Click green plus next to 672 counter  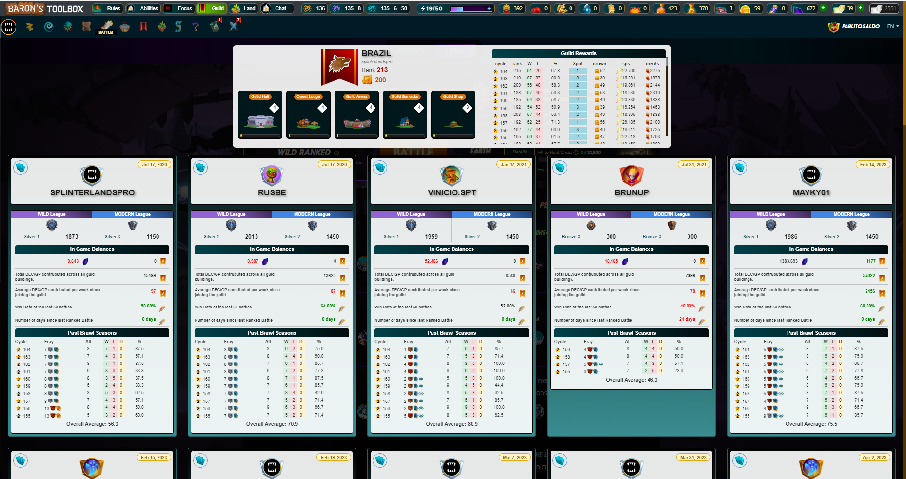point(823,8)
